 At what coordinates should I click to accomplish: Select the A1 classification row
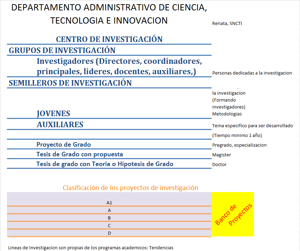(109, 202)
